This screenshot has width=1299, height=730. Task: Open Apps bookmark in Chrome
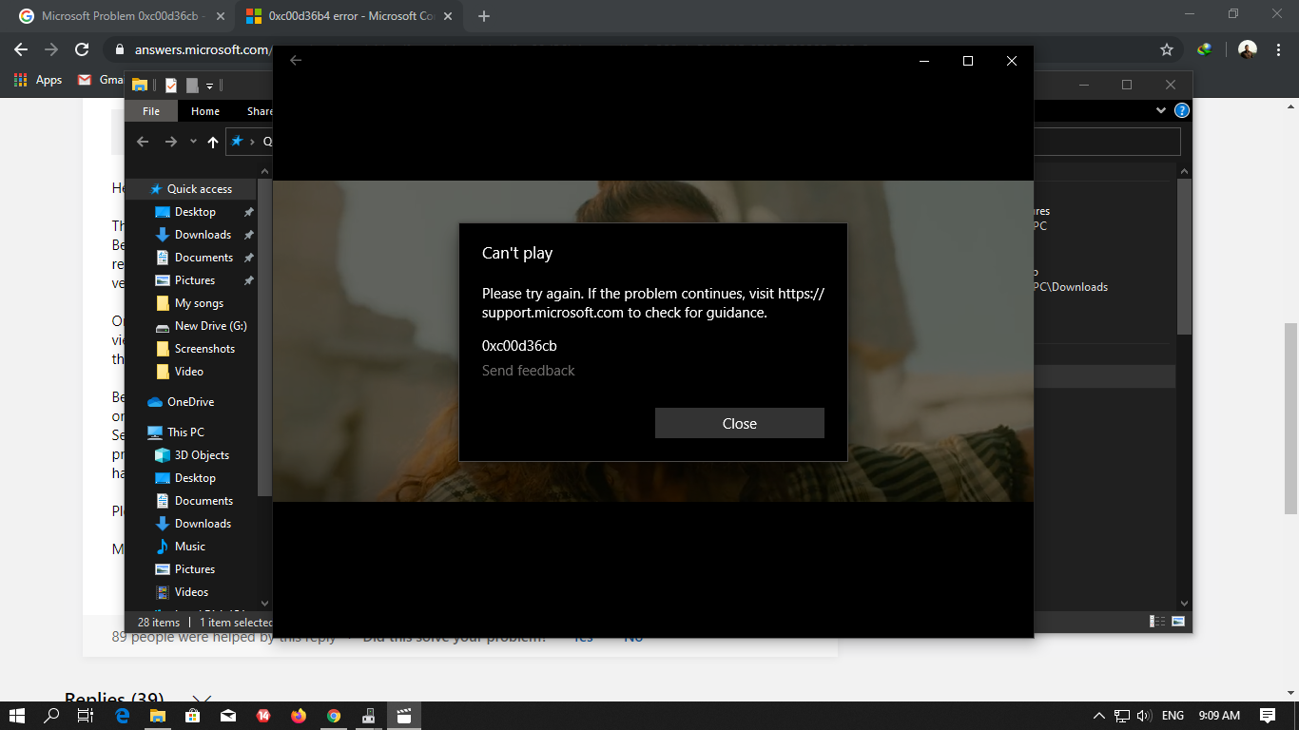39,80
